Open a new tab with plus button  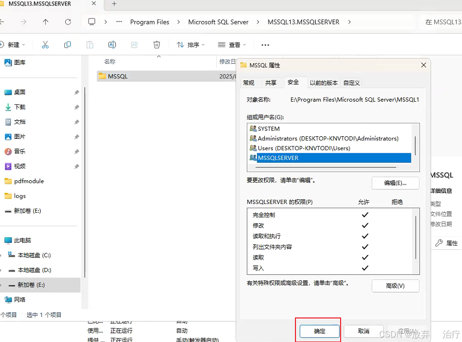click(114, 4)
